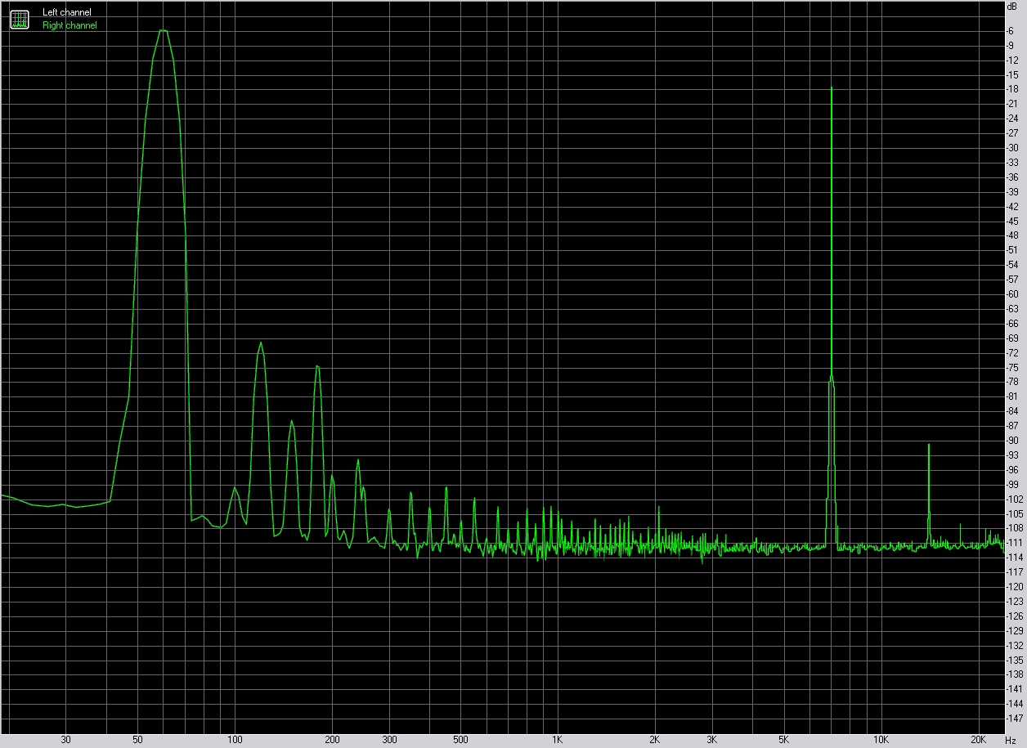Click the -111 dB scale value
This screenshot has height=748, width=1027.
[x=1016, y=544]
